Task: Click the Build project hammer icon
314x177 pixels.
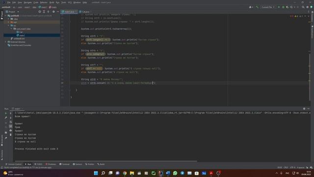Action: pos(257,7)
